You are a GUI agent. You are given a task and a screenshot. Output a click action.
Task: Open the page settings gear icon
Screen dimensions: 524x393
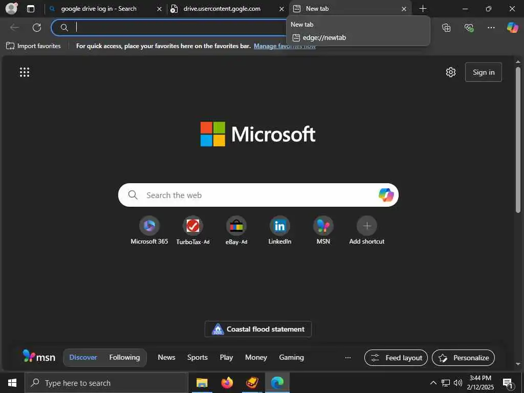coord(450,72)
